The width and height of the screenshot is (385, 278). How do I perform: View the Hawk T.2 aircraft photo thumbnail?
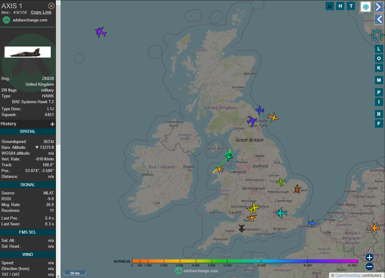click(28, 52)
